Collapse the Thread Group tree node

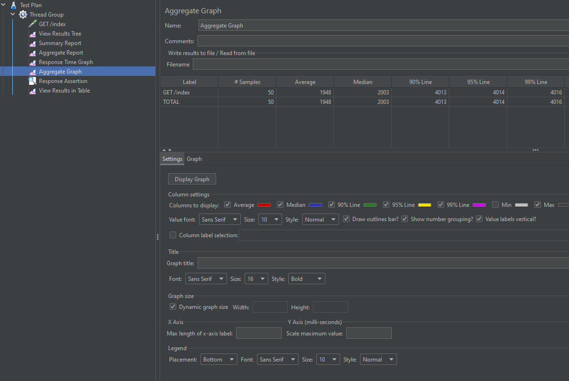tap(13, 15)
